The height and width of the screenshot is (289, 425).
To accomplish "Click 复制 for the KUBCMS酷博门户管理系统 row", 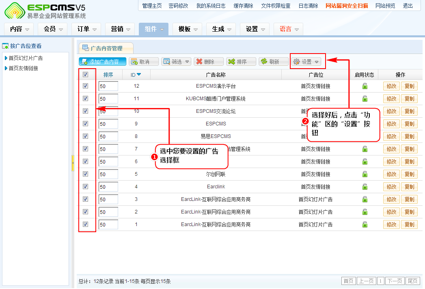I will [x=409, y=99].
